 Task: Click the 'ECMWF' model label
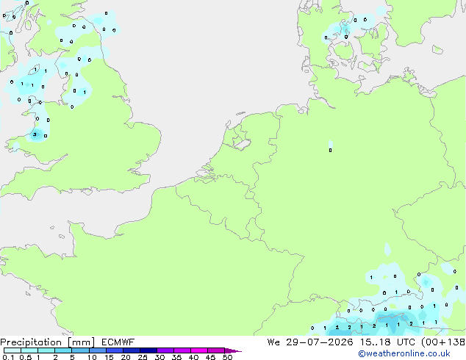[x=118, y=342]
